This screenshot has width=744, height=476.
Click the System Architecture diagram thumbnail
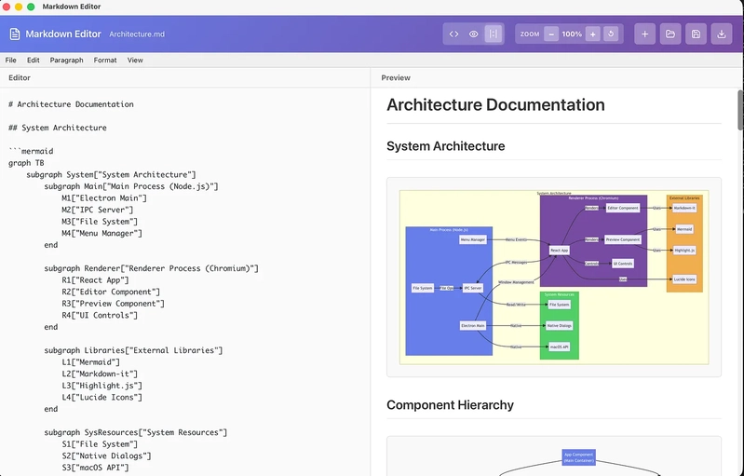(554, 278)
